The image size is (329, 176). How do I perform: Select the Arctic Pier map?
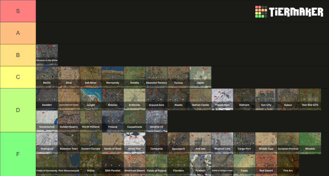134,143
